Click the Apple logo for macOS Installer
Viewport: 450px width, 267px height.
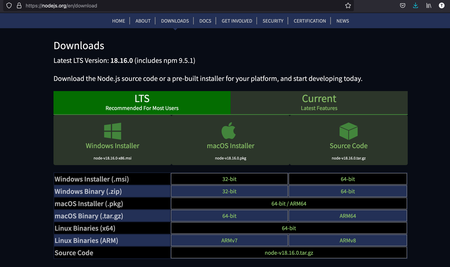pyautogui.click(x=229, y=131)
